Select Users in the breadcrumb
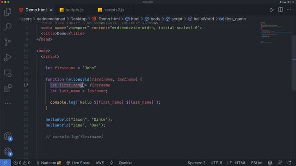This screenshot has width=296, height=166. point(26,19)
